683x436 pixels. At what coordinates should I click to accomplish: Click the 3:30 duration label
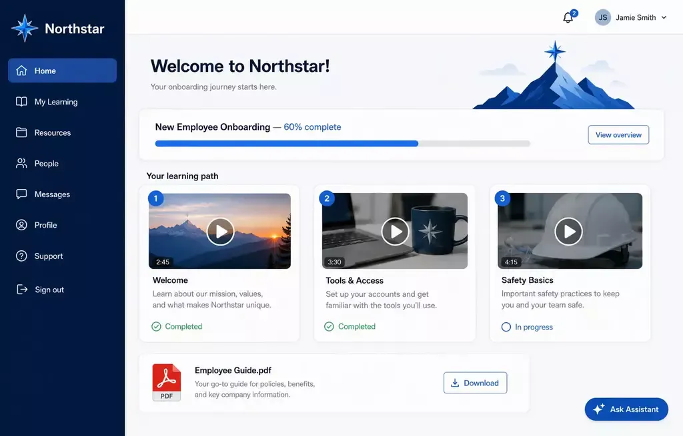(335, 262)
